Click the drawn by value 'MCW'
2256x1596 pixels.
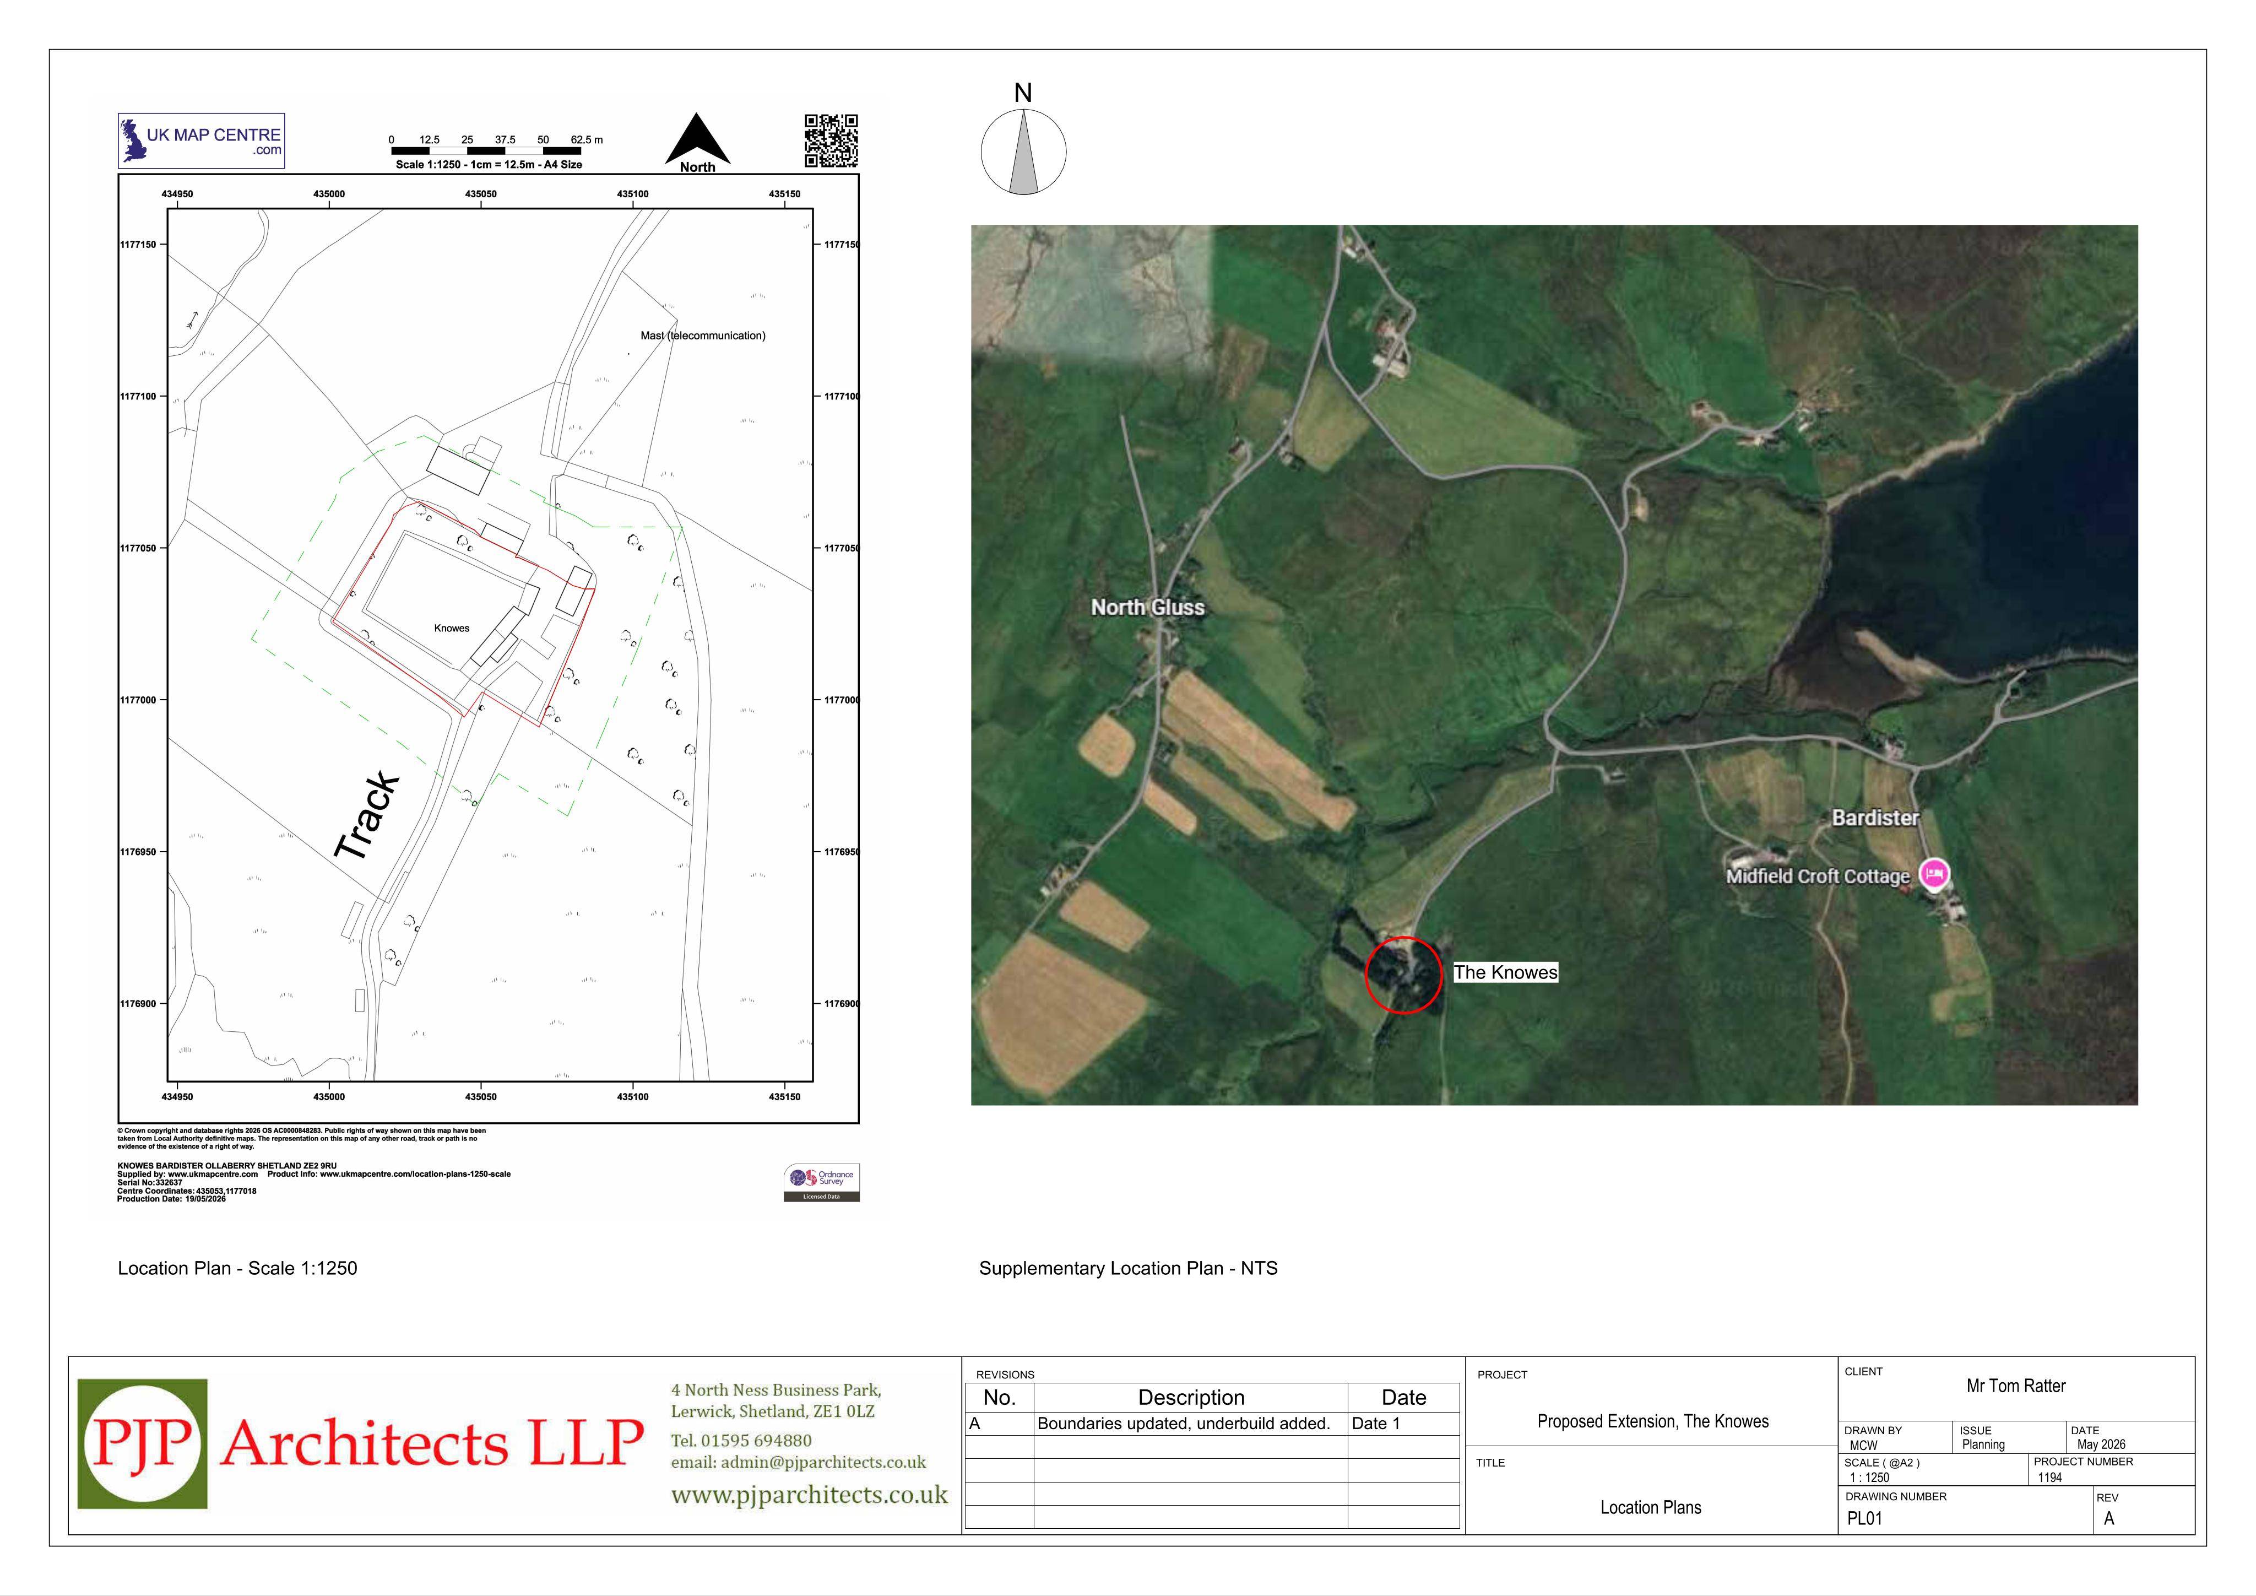pos(1863,1446)
